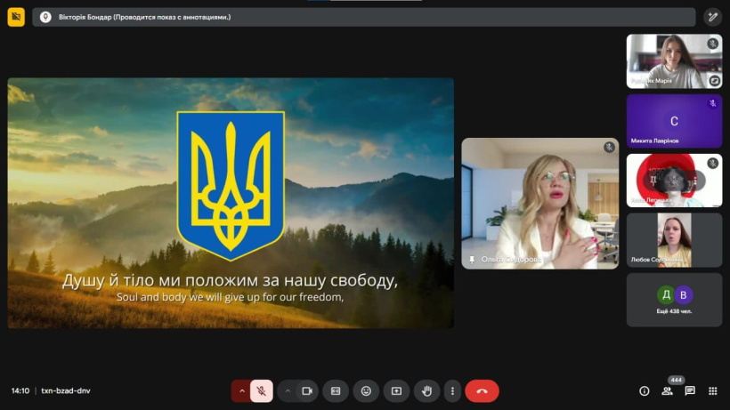Click muted mic icon on Микита Лаврінов tile
Viewport: 730px width, 410px height.
point(712,103)
